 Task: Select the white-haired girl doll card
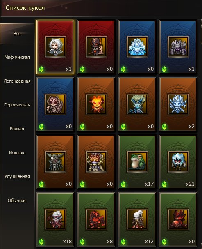(55, 47)
